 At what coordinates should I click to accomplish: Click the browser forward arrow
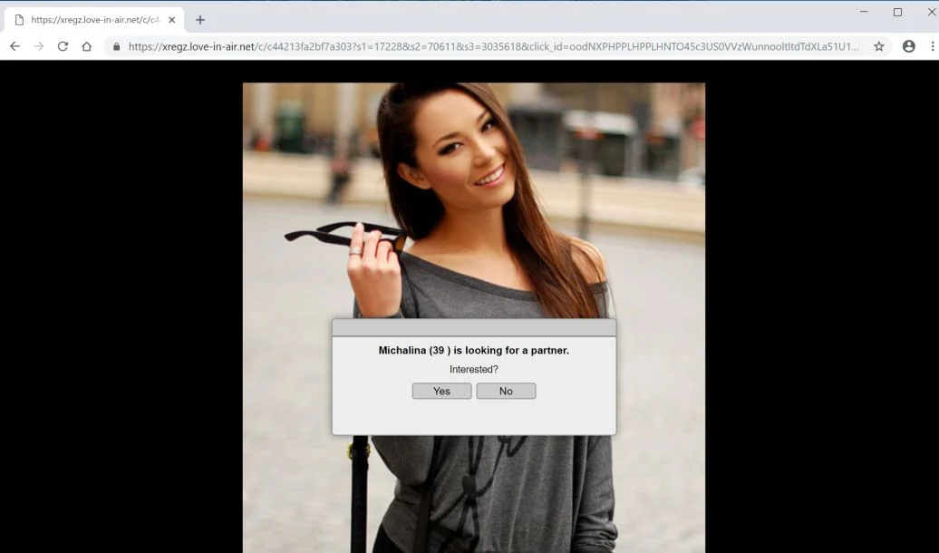(x=39, y=46)
